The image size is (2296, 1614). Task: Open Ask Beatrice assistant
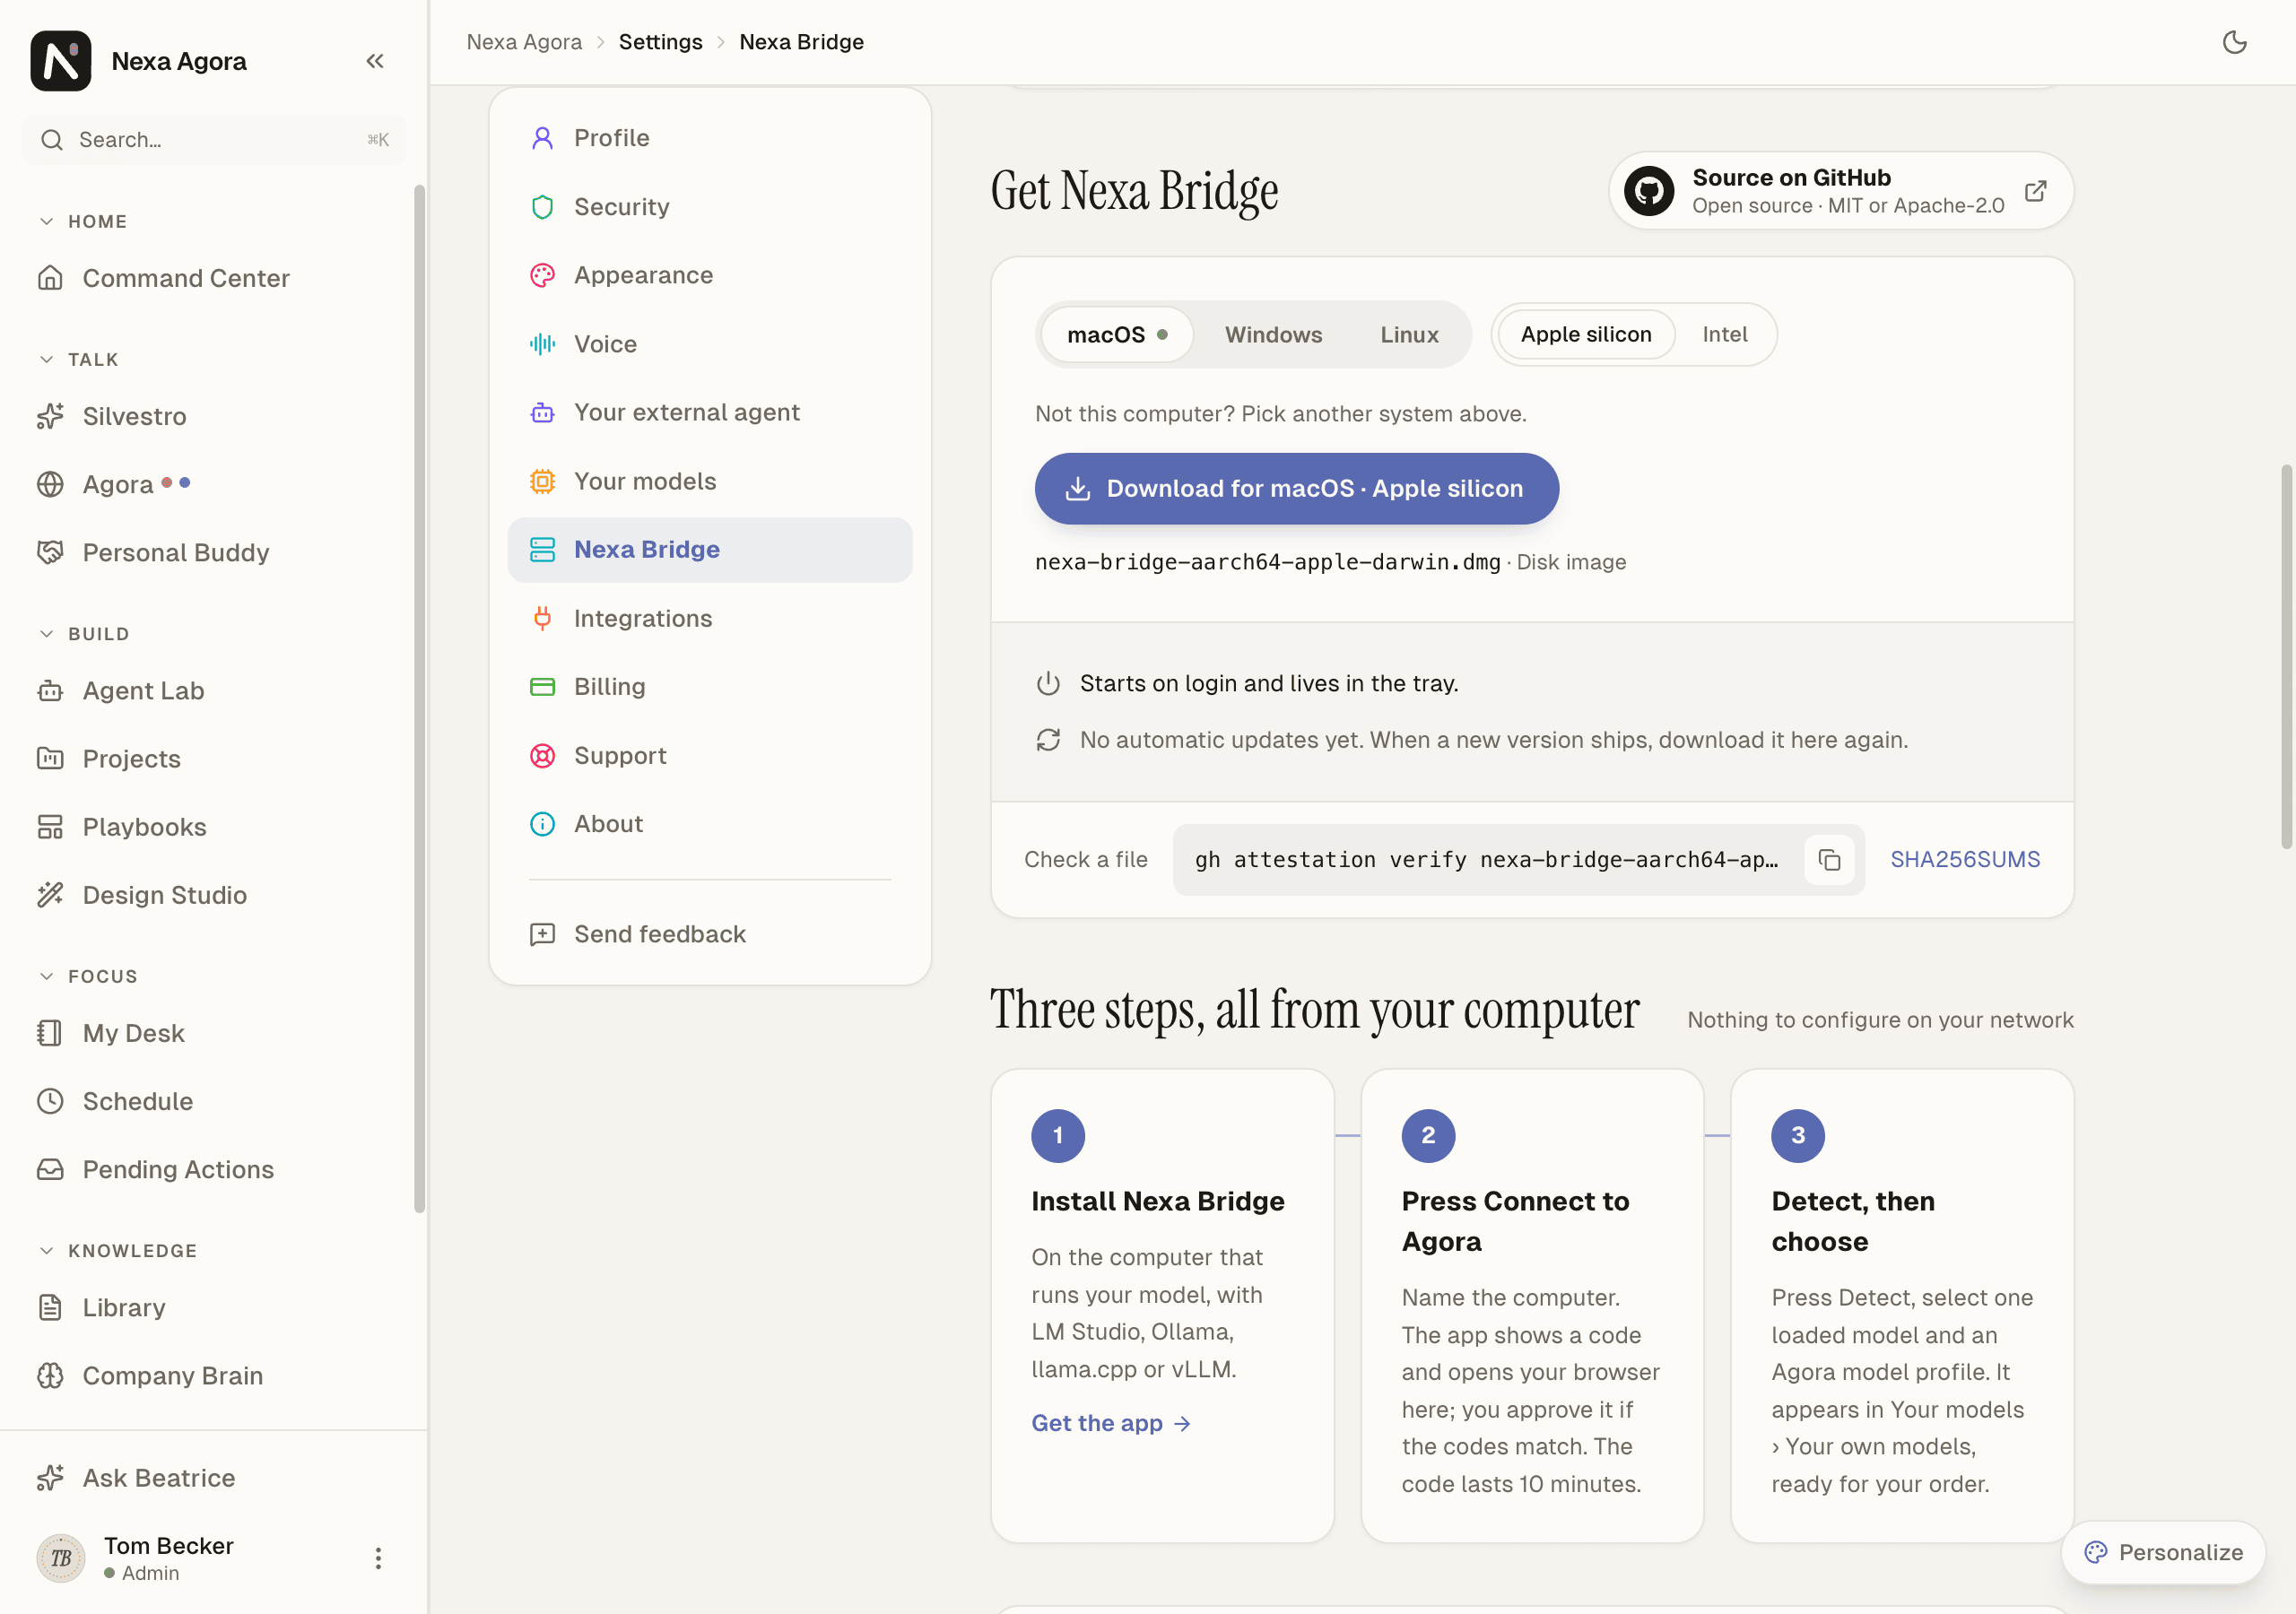coord(214,1478)
